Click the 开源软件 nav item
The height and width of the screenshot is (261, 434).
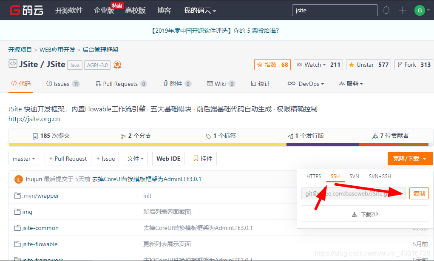[69, 11]
